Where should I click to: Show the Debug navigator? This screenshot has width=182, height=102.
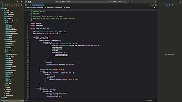(x=17, y=5)
